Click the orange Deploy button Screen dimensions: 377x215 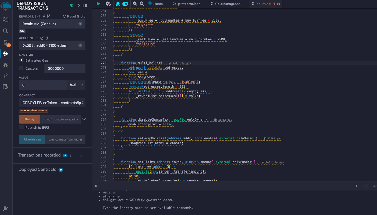(x=30, y=119)
